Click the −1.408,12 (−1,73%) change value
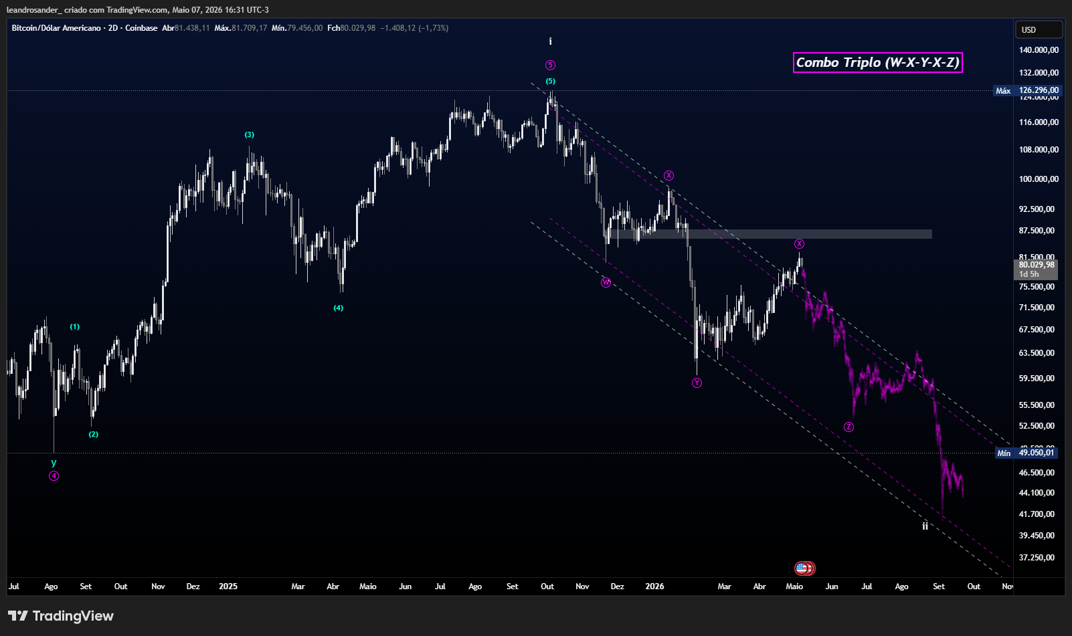The height and width of the screenshot is (636, 1072). coord(415,28)
